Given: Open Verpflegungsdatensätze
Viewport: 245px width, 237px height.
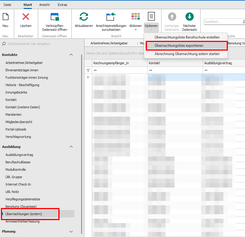Looking at the screenshot, I should coord(23,199).
